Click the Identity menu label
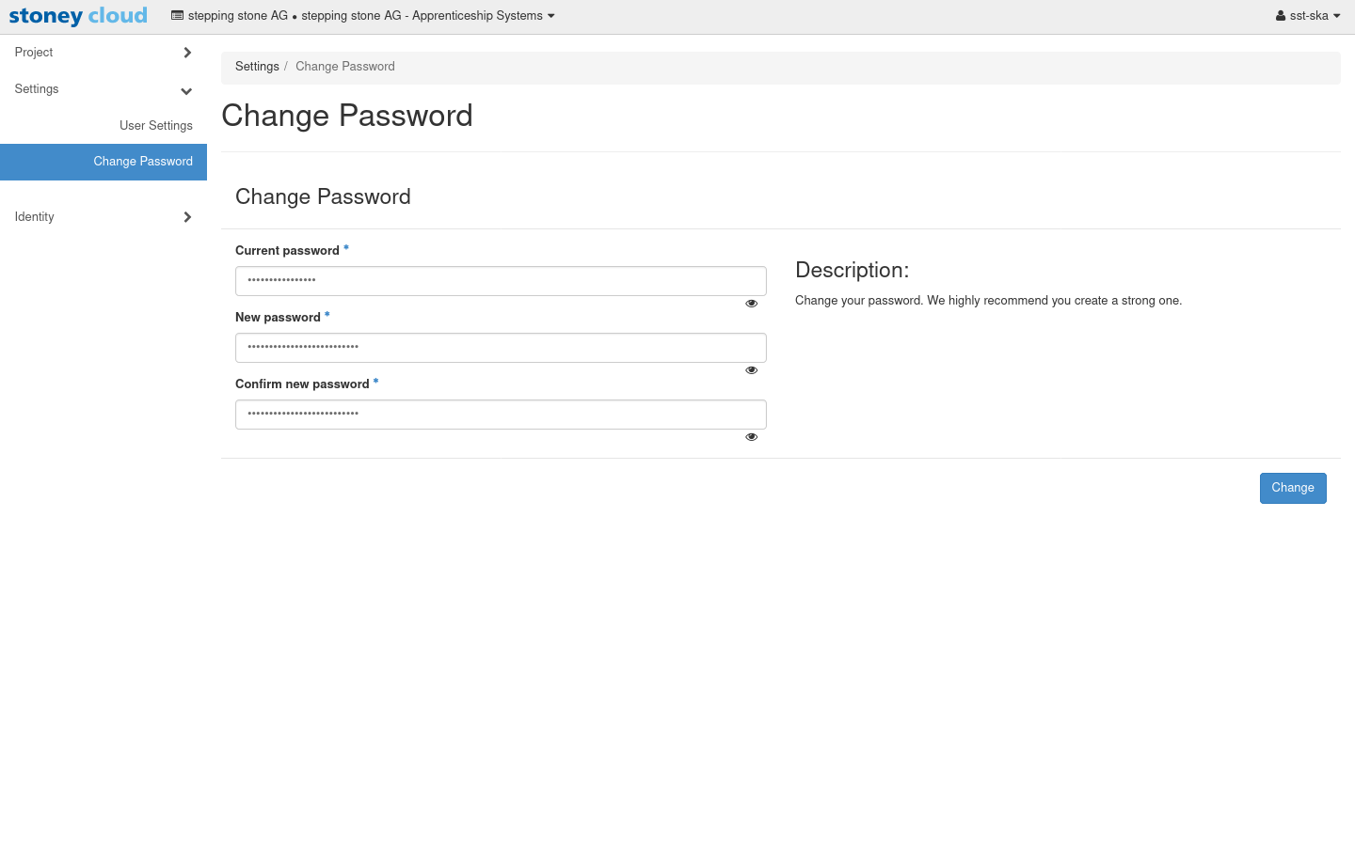 tap(35, 217)
